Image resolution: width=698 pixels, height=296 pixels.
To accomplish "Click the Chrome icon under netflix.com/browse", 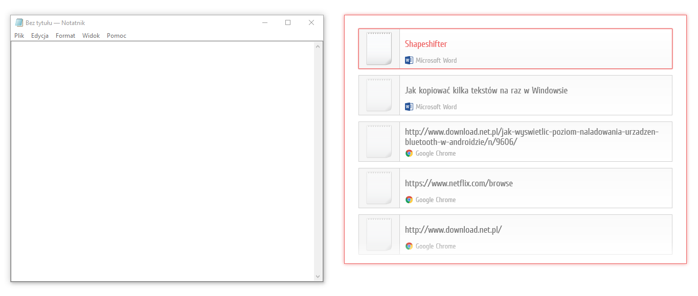I will coord(409,200).
